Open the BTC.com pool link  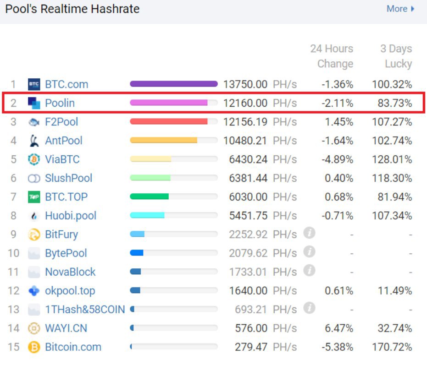67,84
